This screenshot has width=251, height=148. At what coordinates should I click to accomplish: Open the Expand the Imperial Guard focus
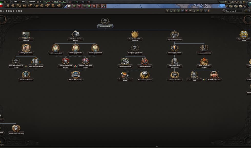pos(244,36)
